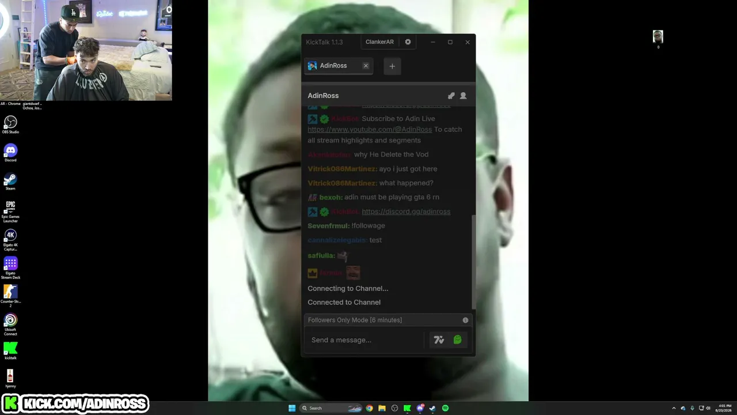Image resolution: width=737 pixels, height=415 pixels.
Task: Click the Send a message input field
Action: coord(366,340)
